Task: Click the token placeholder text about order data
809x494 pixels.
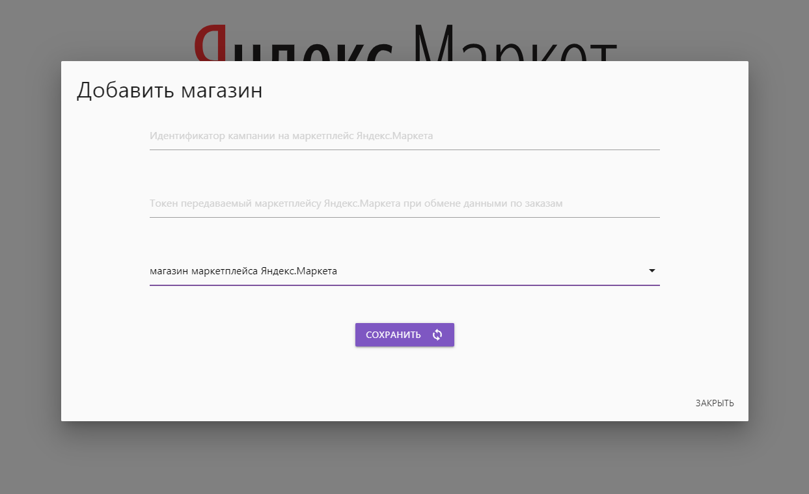Action: coord(356,203)
